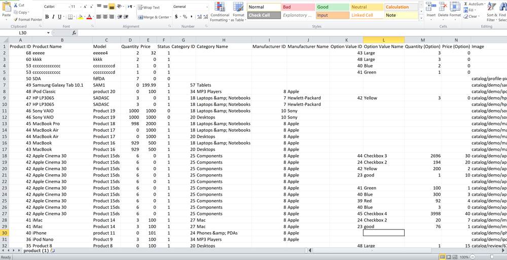
Task: Select the product (1) sheet tab
Action: pos(35,251)
